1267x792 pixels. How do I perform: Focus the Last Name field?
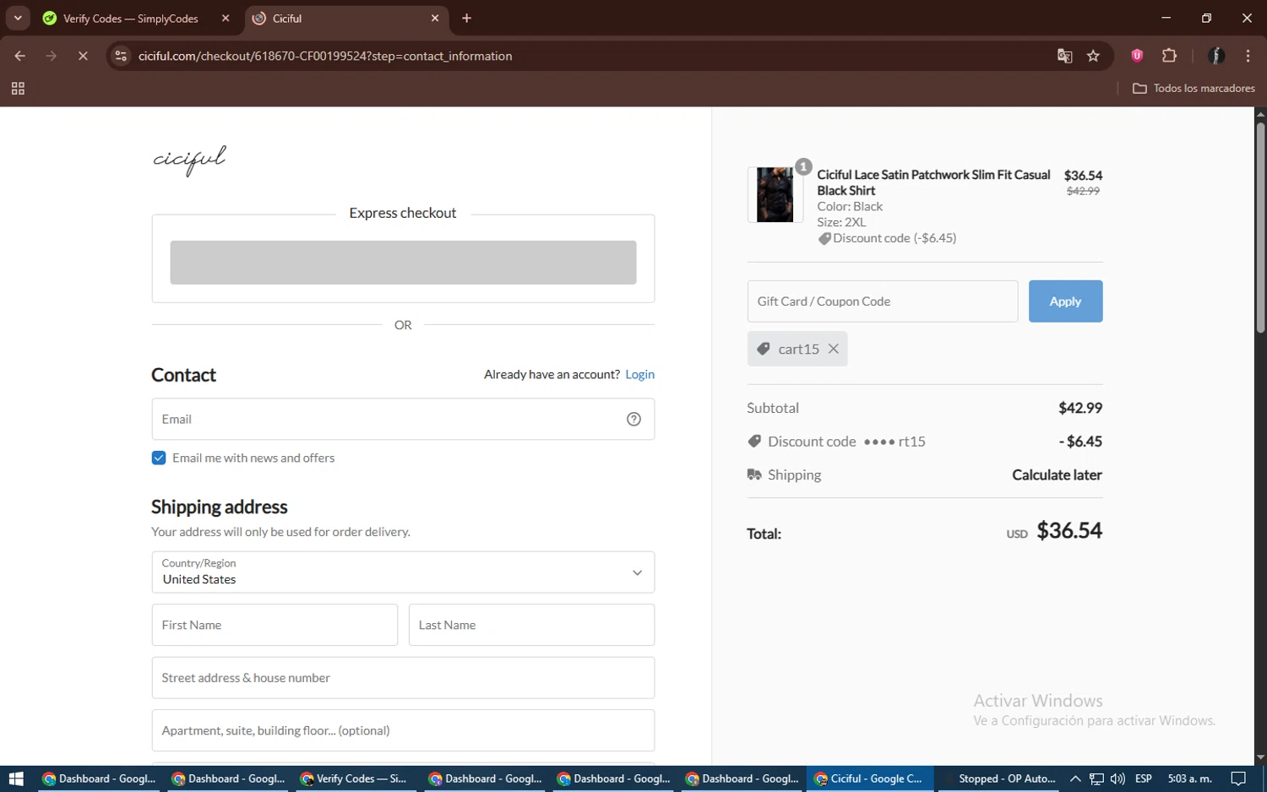point(531,625)
